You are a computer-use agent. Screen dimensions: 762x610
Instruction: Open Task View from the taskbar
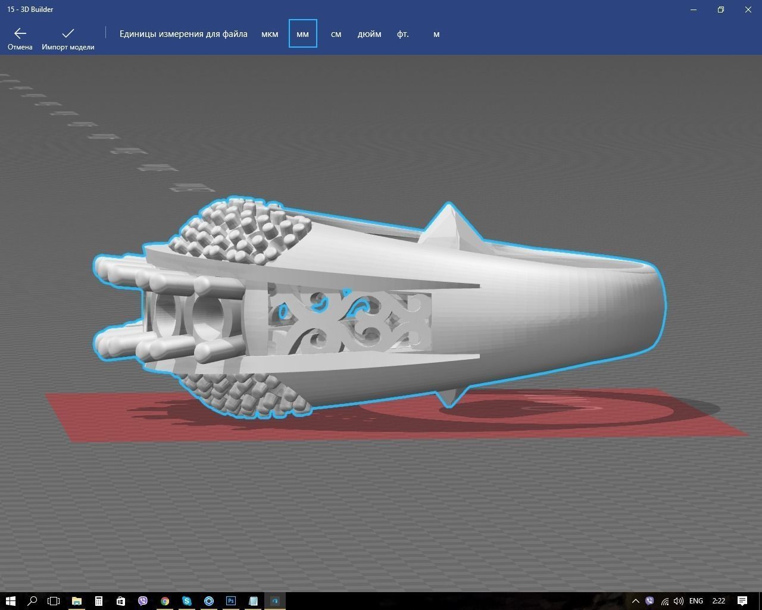tap(54, 601)
